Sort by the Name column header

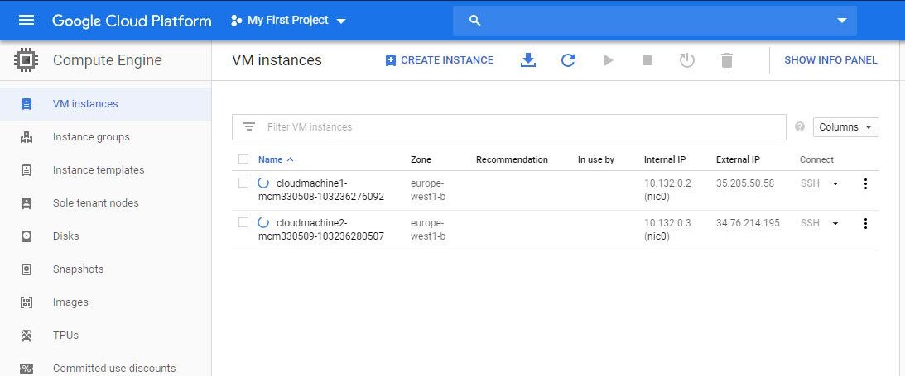coord(276,159)
